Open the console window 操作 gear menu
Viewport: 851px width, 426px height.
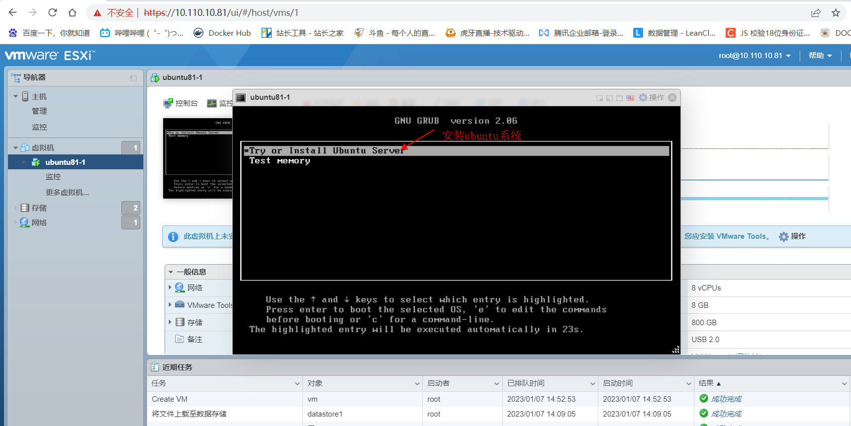point(652,98)
